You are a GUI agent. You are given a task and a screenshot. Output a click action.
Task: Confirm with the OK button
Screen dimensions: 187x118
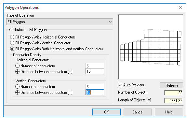pos(106,112)
